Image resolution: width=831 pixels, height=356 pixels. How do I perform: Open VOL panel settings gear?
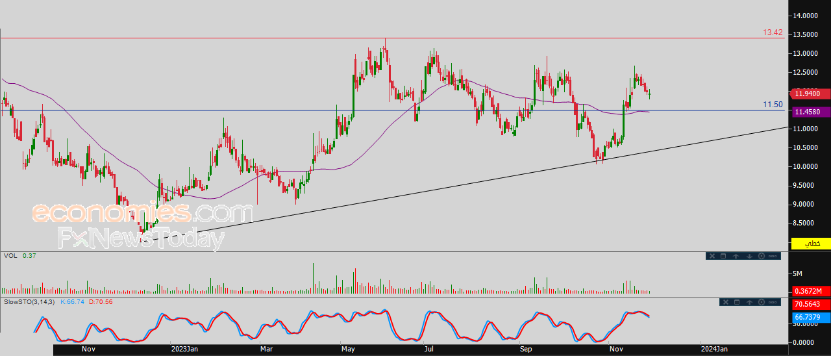762,256
